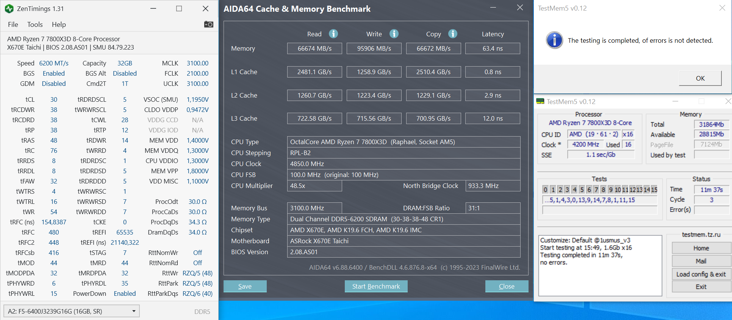Click the BIOS Version field 2.08.AS01
Screen dimensions: 732x320
pos(404,252)
